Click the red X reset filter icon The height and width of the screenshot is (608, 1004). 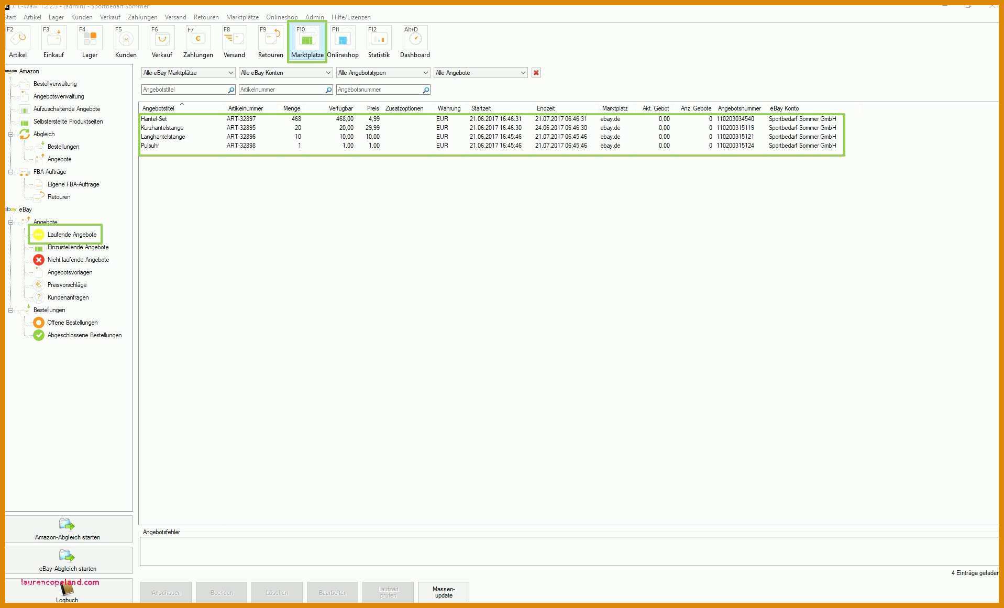click(536, 73)
